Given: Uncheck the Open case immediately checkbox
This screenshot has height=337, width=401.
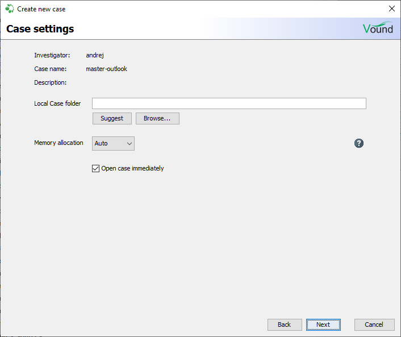Looking at the screenshot, I should click(95, 168).
